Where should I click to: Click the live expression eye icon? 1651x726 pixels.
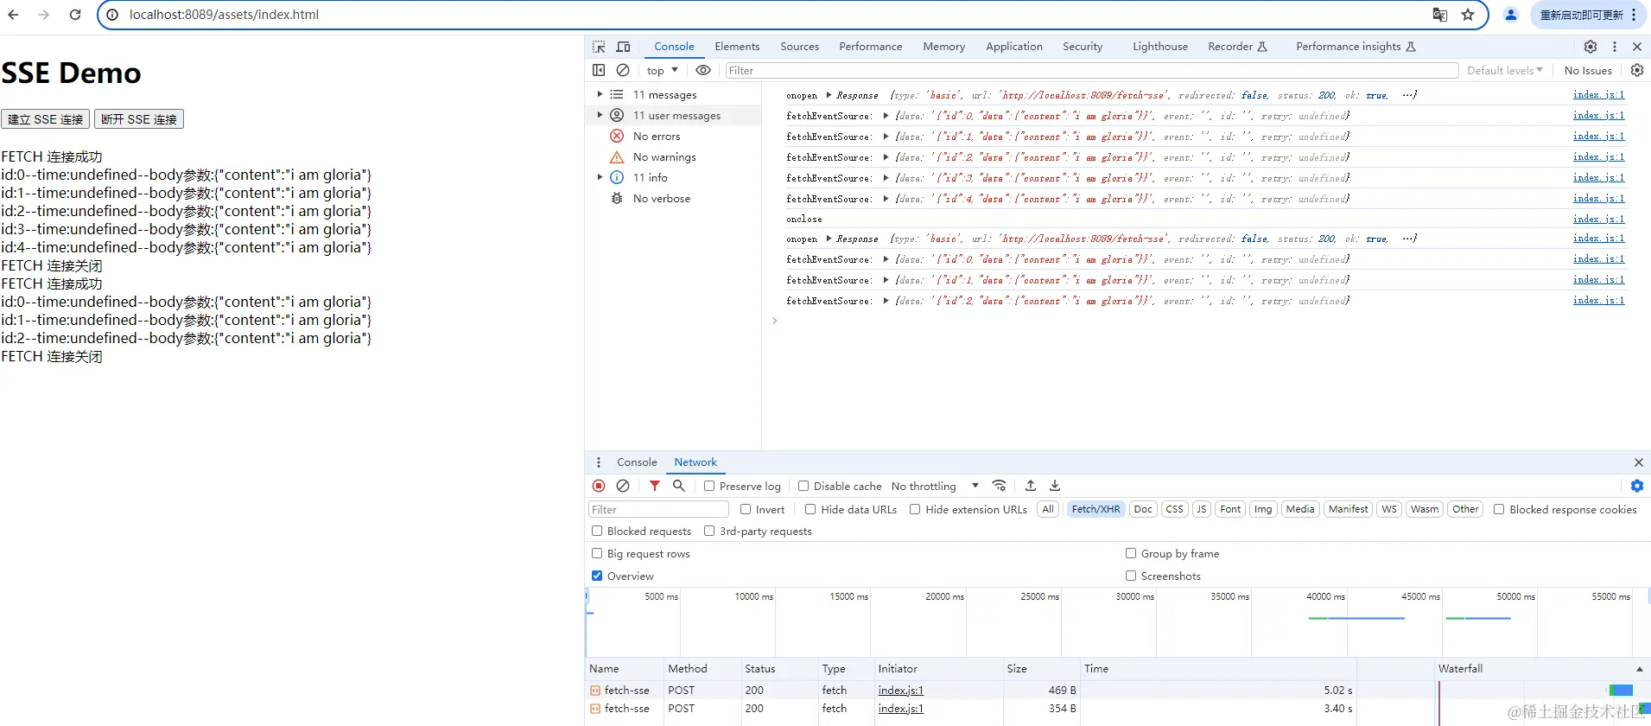tap(703, 70)
